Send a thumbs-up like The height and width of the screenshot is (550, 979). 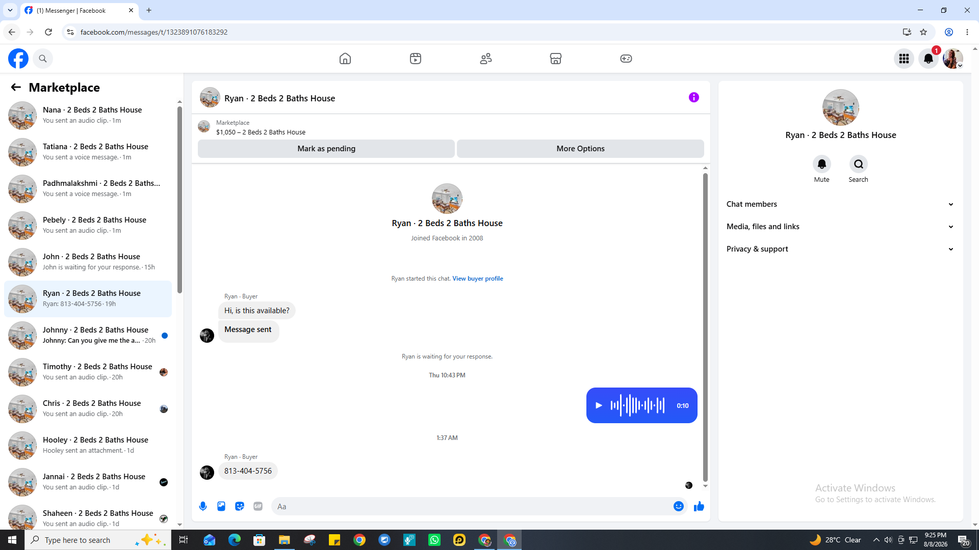pyautogui.click(x=699, y=506)
